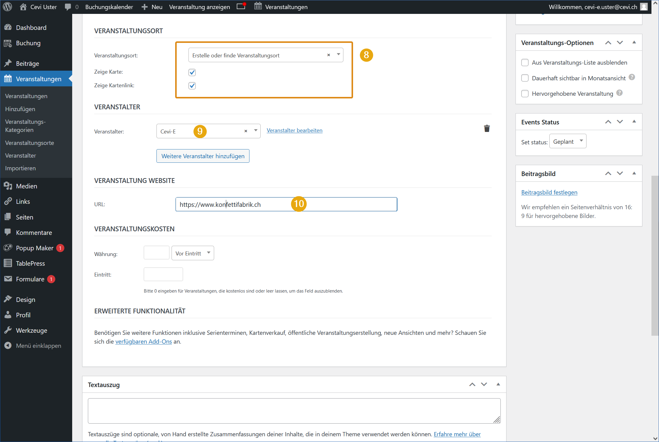The width and height of the screenshot is (659, 442).
Task: Open the Medien menu in the sidebar
Action: [27, 186]
